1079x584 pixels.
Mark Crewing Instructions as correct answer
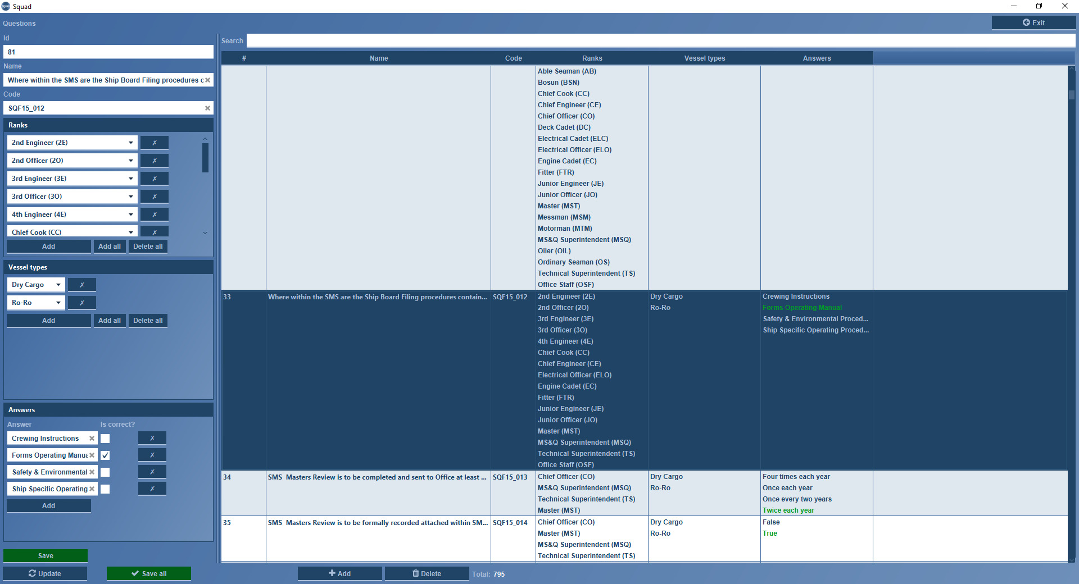pos(105,439)
